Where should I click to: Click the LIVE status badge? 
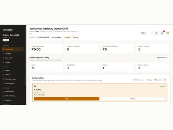click(x=6, y=40)
